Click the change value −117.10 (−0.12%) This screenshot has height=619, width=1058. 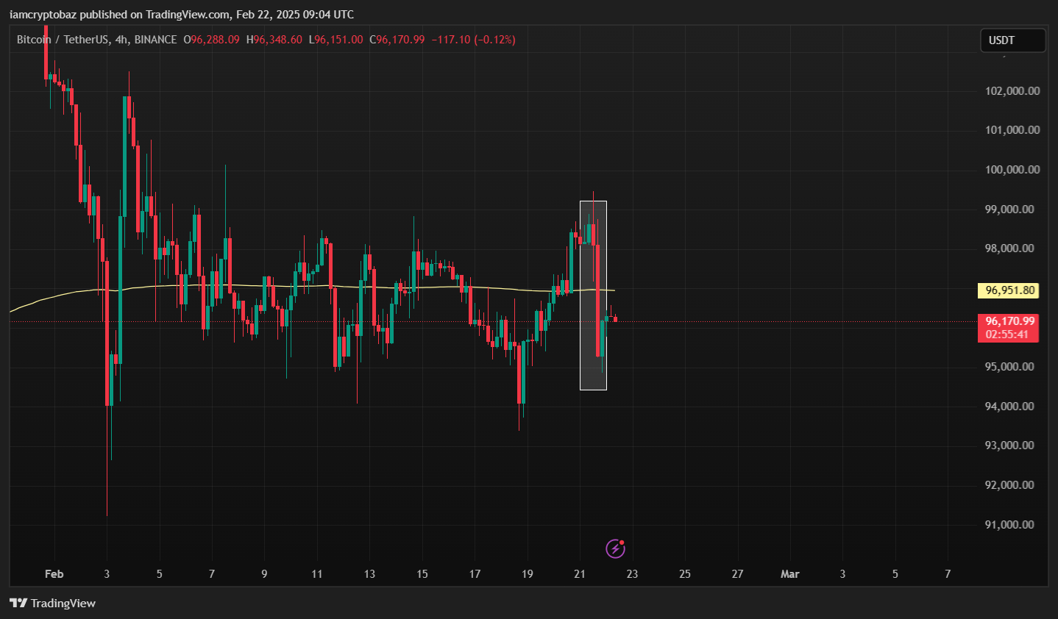473,40
